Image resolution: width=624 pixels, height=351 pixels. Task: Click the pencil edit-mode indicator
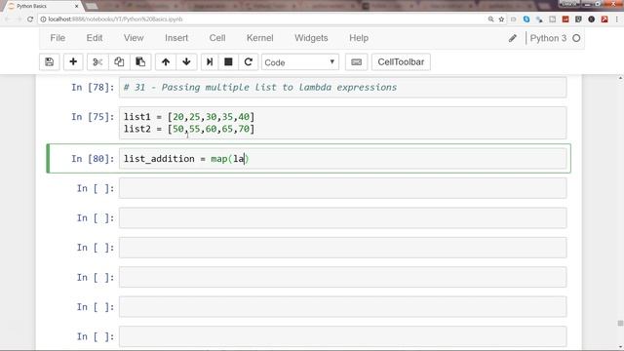pos(513,38)
